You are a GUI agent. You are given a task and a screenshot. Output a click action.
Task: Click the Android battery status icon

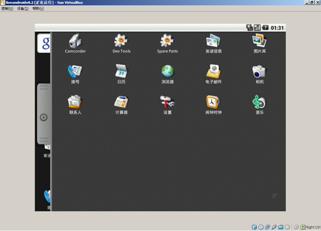tap(265, 28)
